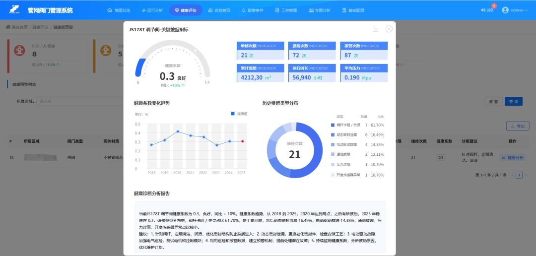Screen dimensions: 536x256
Task: Click the 累计流量 value 4212,30
Action: [x=252, y=77]
